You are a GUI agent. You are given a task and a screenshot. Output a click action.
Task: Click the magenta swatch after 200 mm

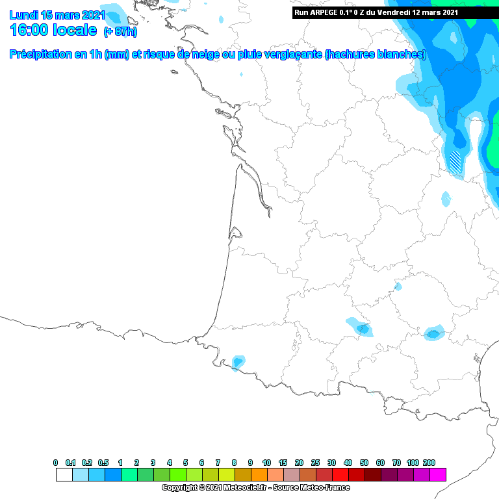[438, 475]
